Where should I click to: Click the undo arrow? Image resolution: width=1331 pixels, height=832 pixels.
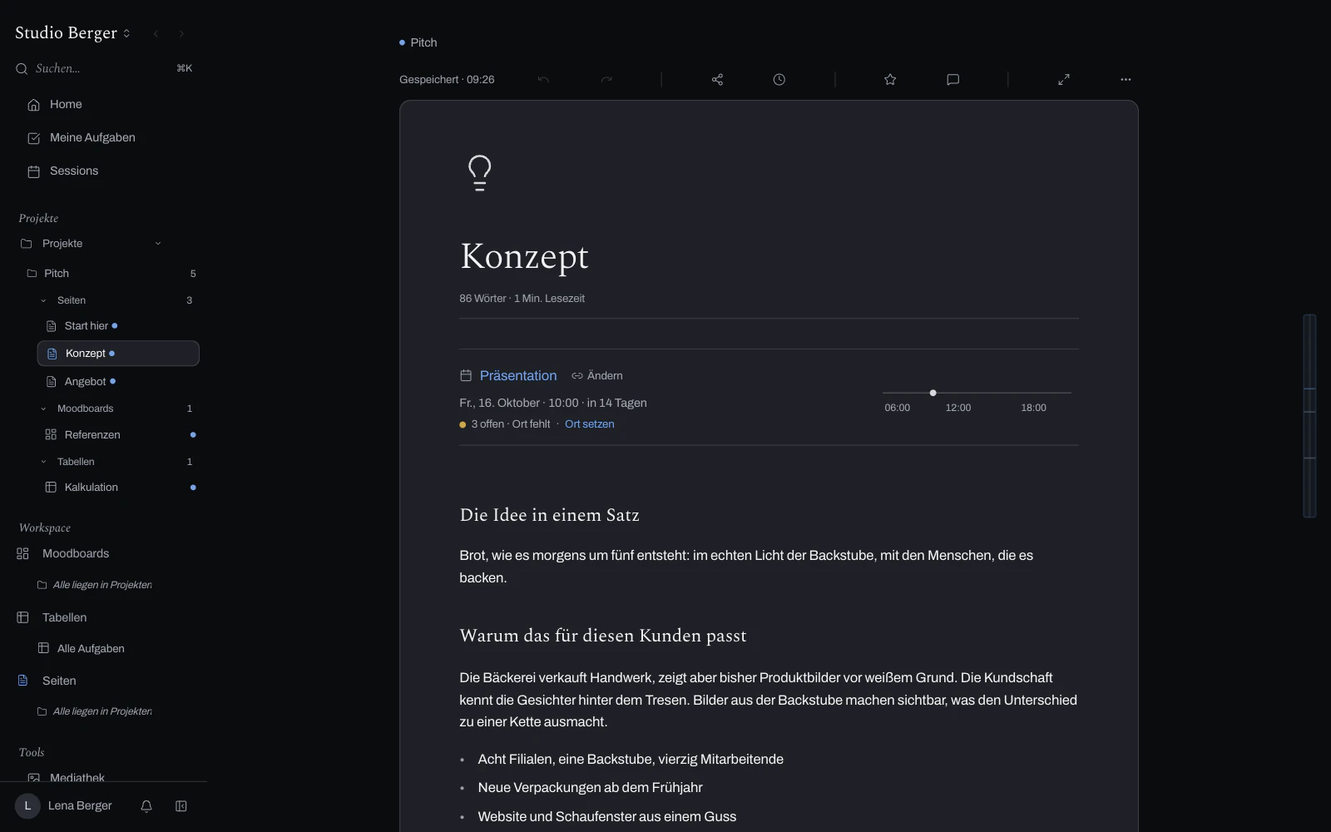click(543, 80)
